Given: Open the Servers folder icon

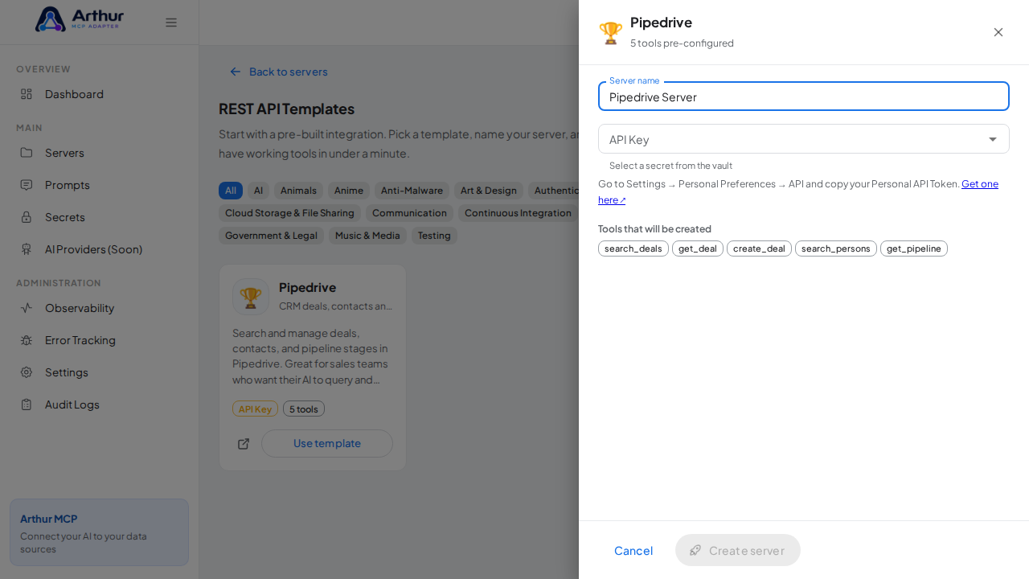Looking at the screenshot, I should [27, 153].
